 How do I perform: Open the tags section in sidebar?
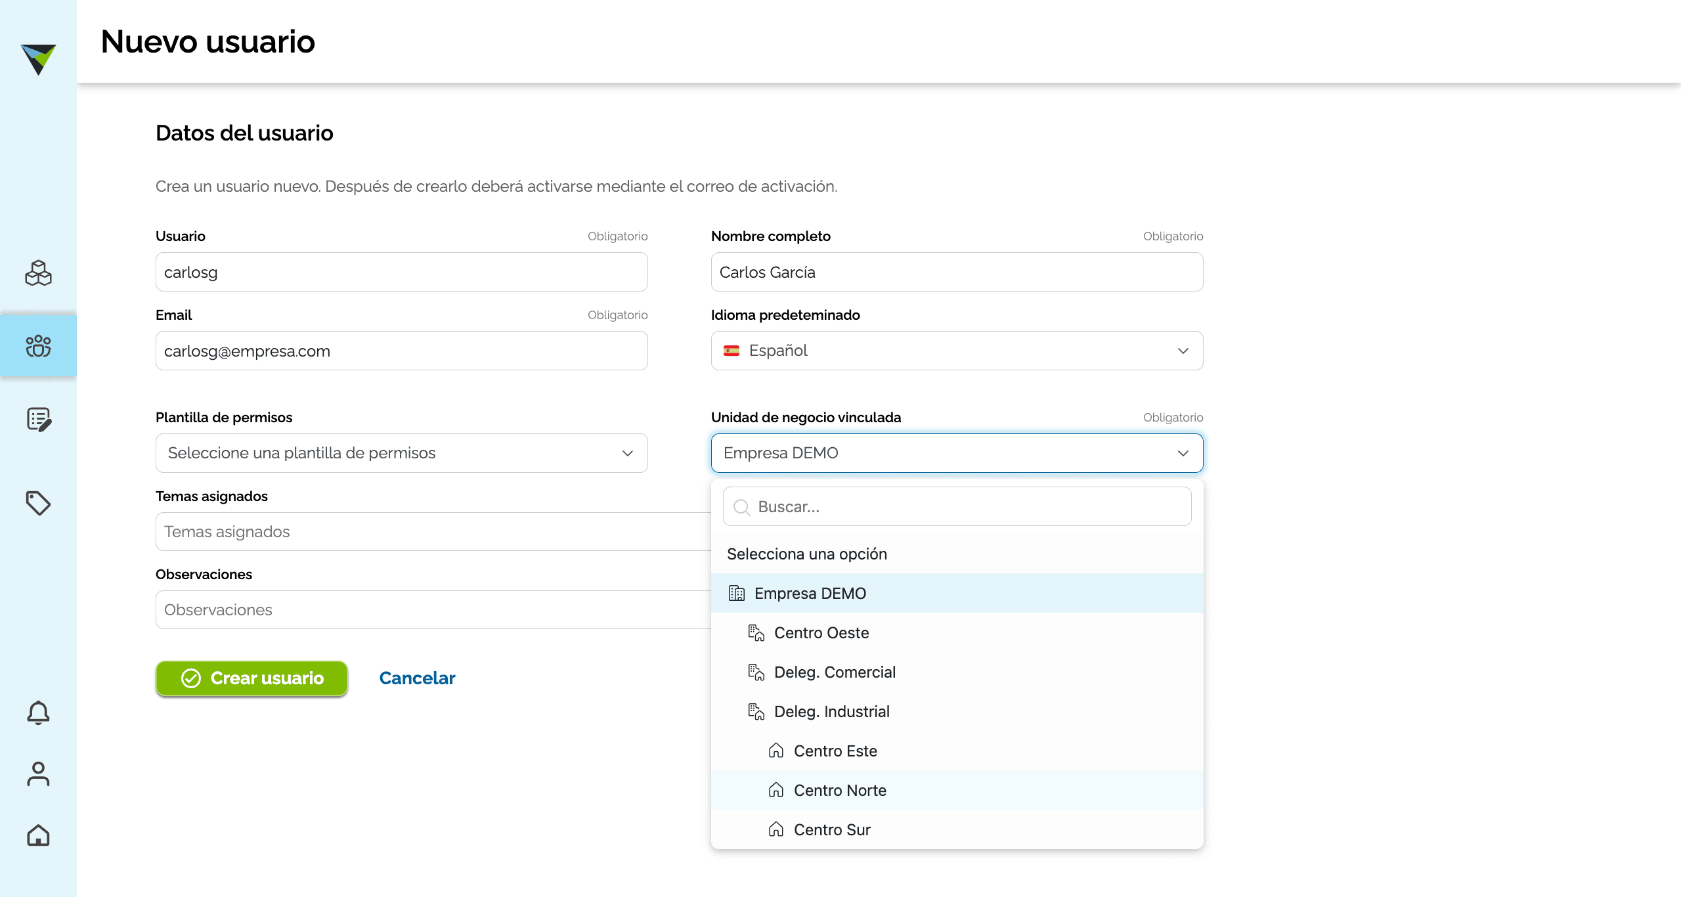[x=38, y=503]
